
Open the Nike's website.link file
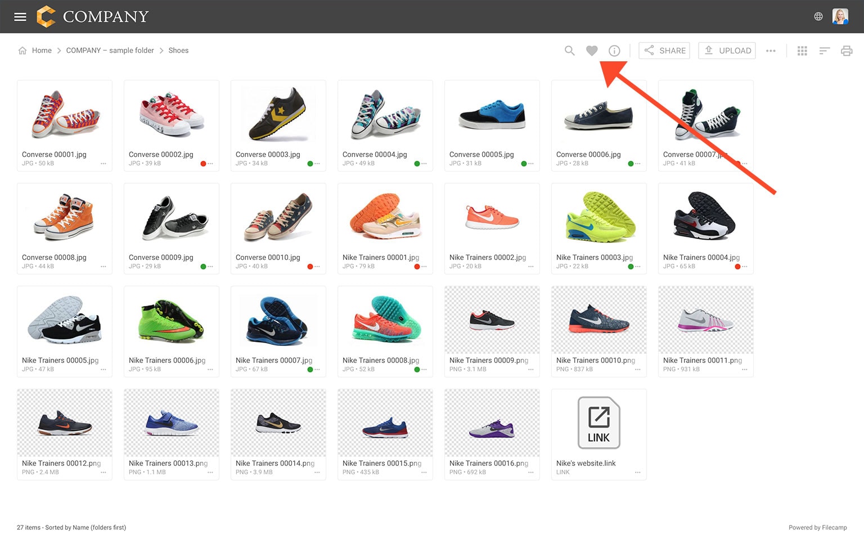(x=599, y=423)
